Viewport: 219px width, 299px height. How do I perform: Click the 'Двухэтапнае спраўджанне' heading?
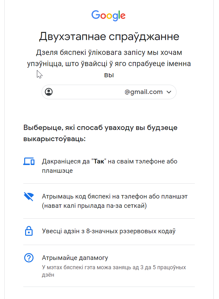(x=109, y=36)
